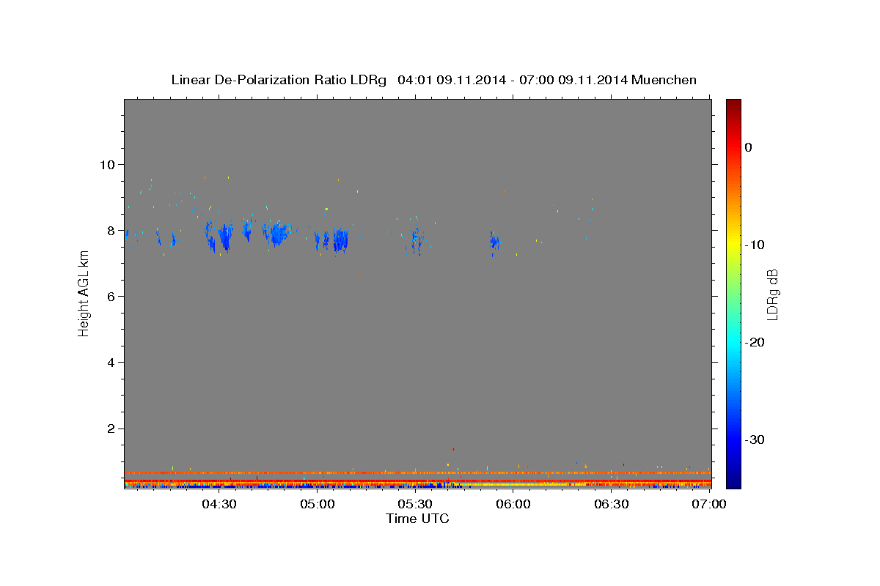Click the 'LDRg dB' colorbar label
This screenshot has height=586, width=880.
click(772, 294)
